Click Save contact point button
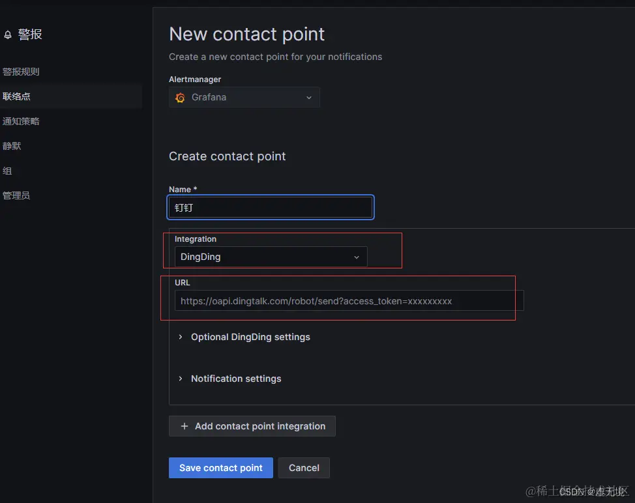The image size is (635, 503). (221, 468)
